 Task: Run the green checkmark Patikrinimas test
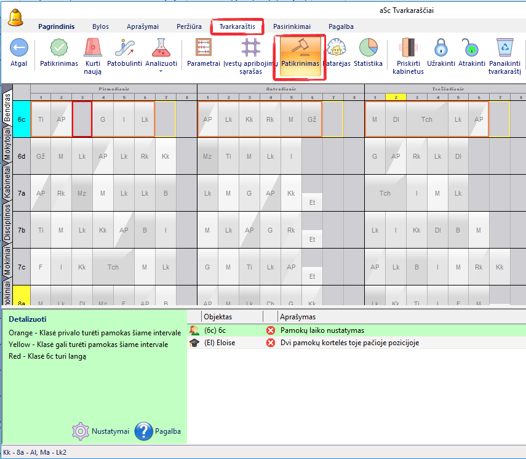(x=59, y=49)
